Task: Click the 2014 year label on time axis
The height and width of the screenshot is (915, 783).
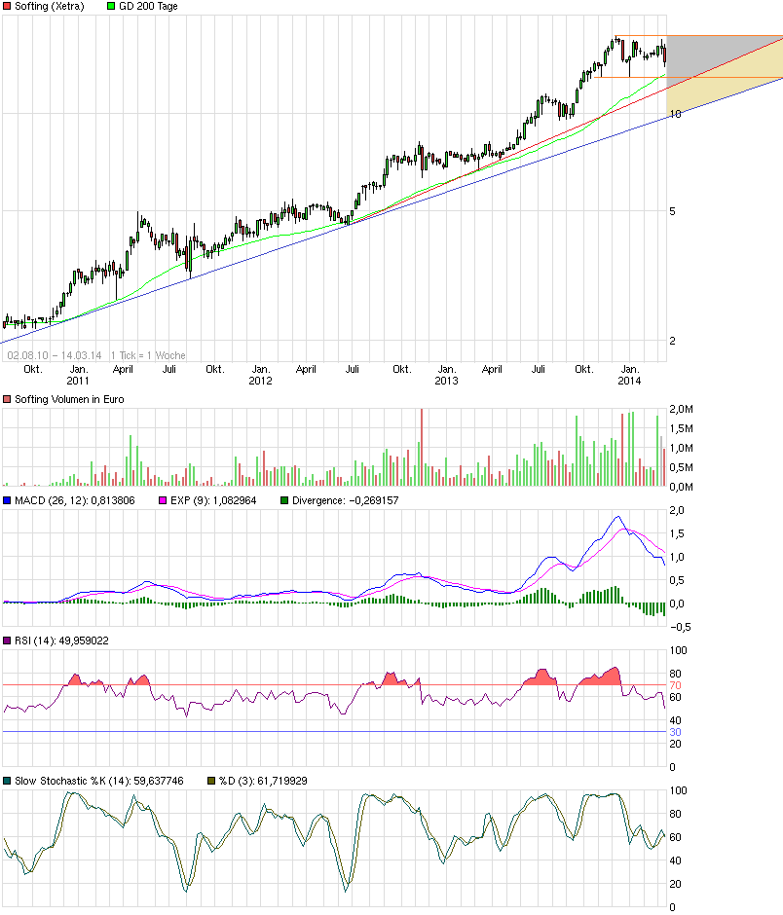Action: click(629, 381)
